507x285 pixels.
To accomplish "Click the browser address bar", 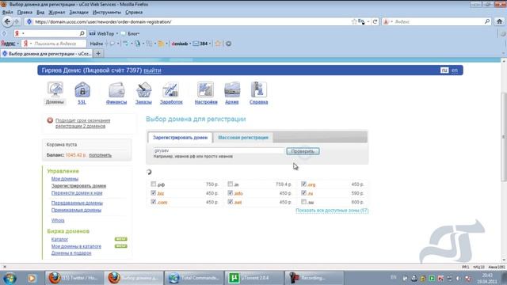I will [x=191, y=21].
